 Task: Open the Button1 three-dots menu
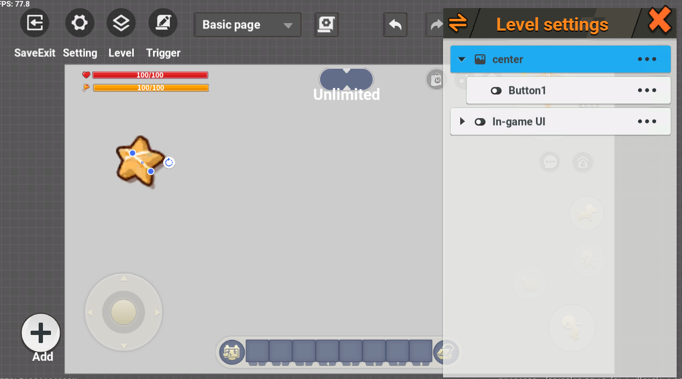[x=647, y=91]
